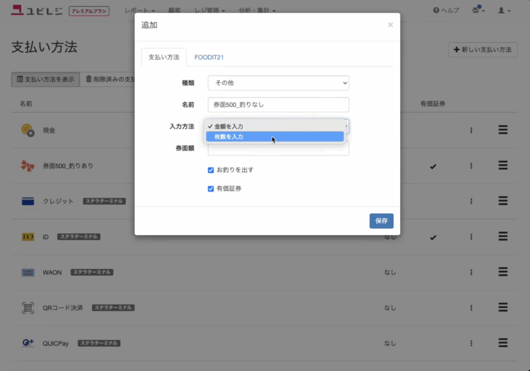The width and height of the screenshot is (530, 371).
Task: Click the cash (現金) coin icon
Action: (x=27, y=130)
